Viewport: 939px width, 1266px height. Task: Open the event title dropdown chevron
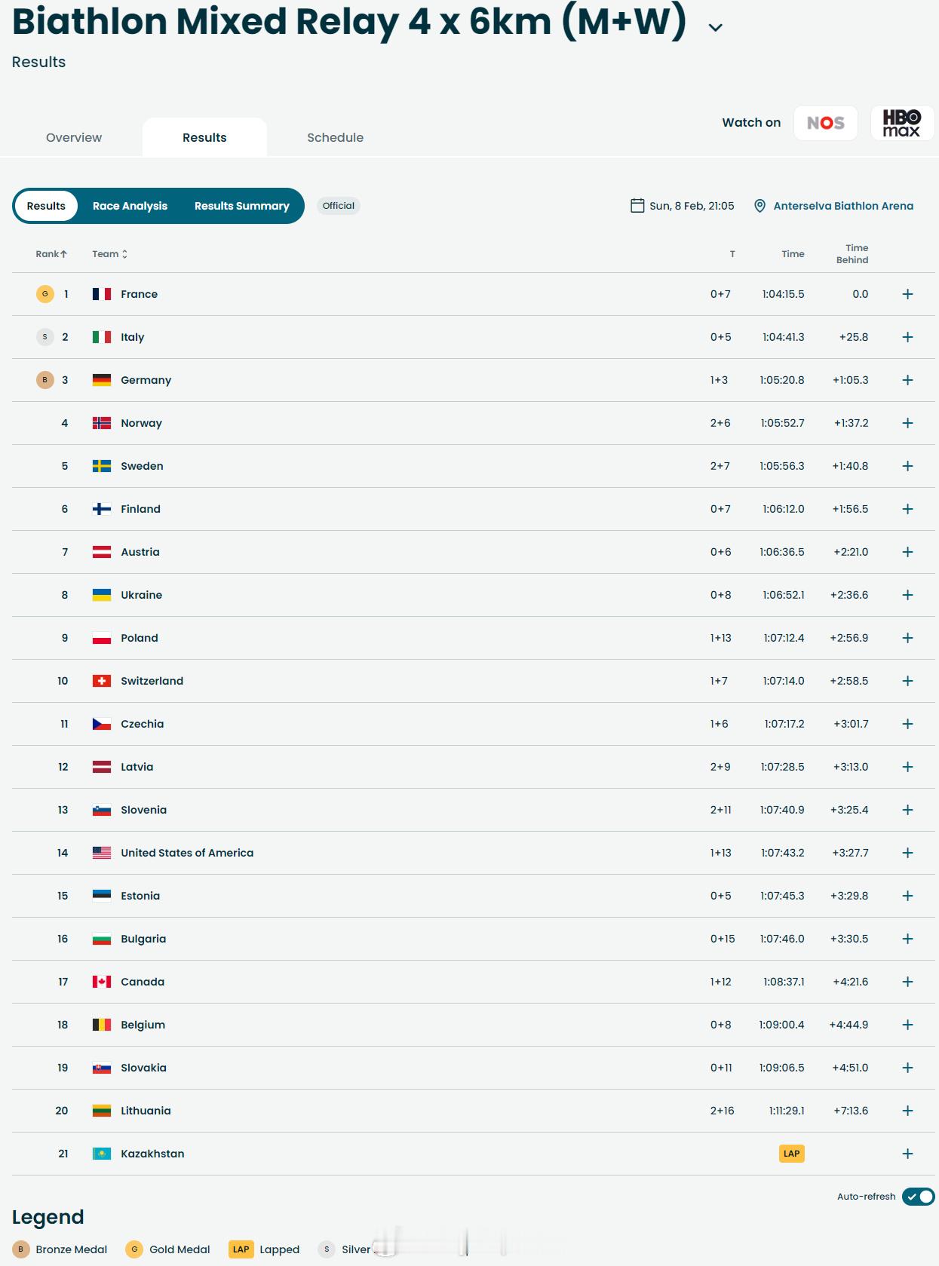click(x=716, y=28)
